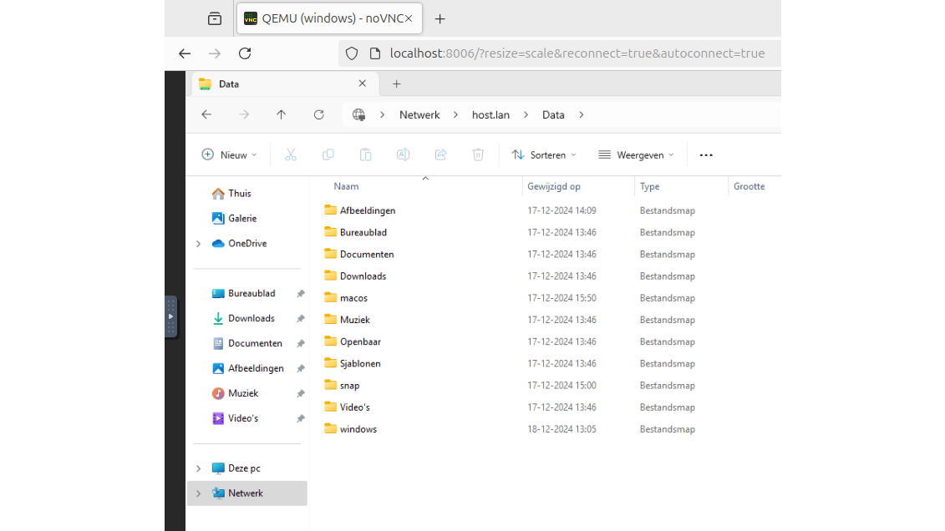Click the network globe icon in address bar

(358, 114)
